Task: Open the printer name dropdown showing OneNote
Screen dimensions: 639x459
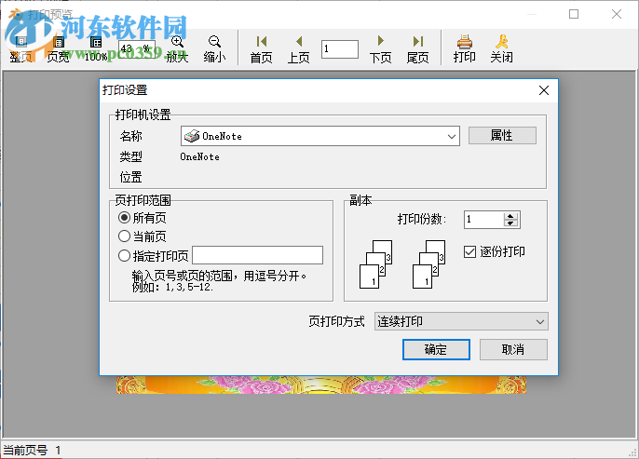Action: tap(320, 136)
